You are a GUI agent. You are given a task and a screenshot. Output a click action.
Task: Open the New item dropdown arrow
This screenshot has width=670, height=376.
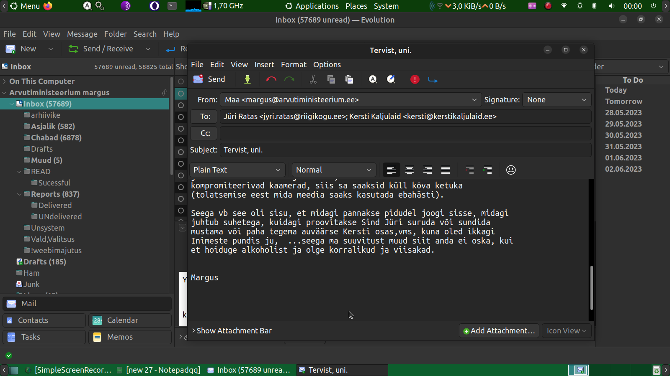point(51,49)
